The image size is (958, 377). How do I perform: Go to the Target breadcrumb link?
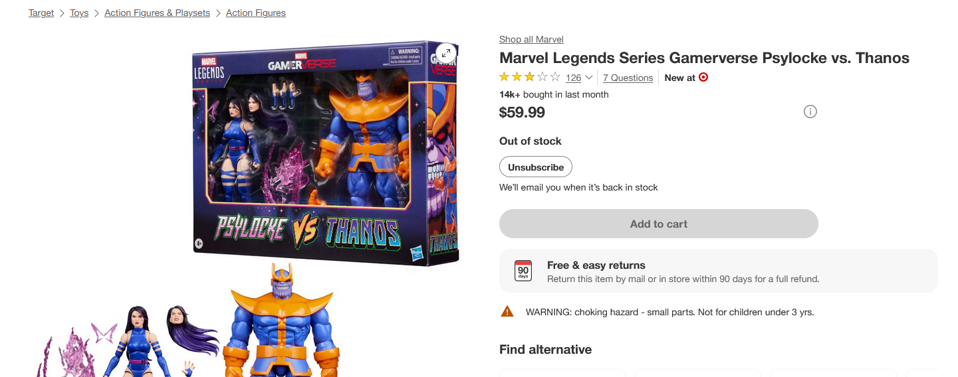(x=41, y=13)
